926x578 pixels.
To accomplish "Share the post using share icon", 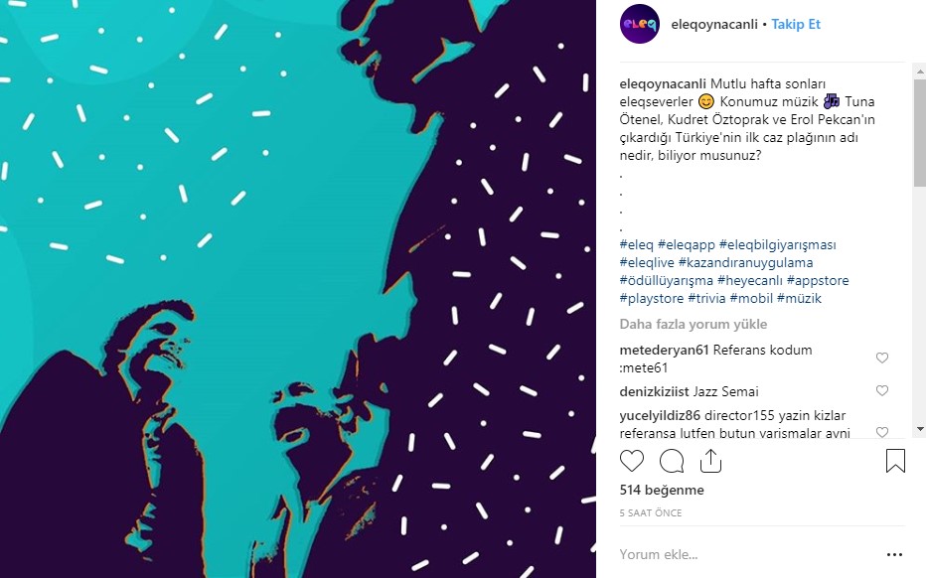I will (x=710, y=461).
